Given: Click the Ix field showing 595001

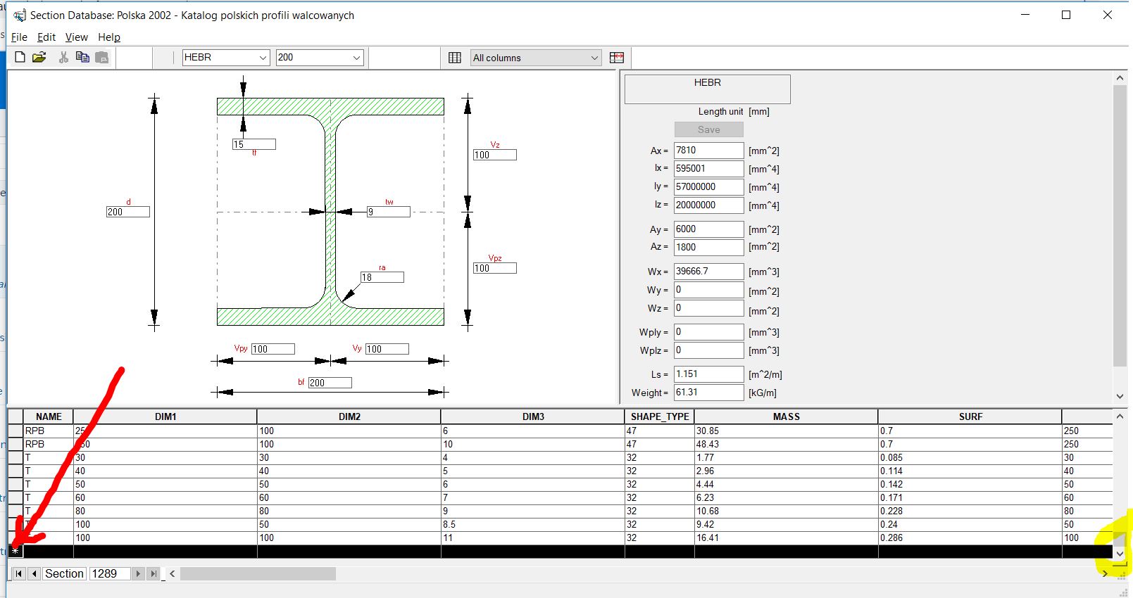Looking at the screenshot, I should point(708,169).
